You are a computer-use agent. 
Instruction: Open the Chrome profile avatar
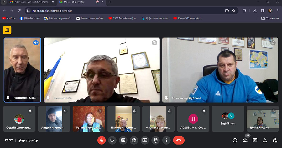tap(270, 11)
